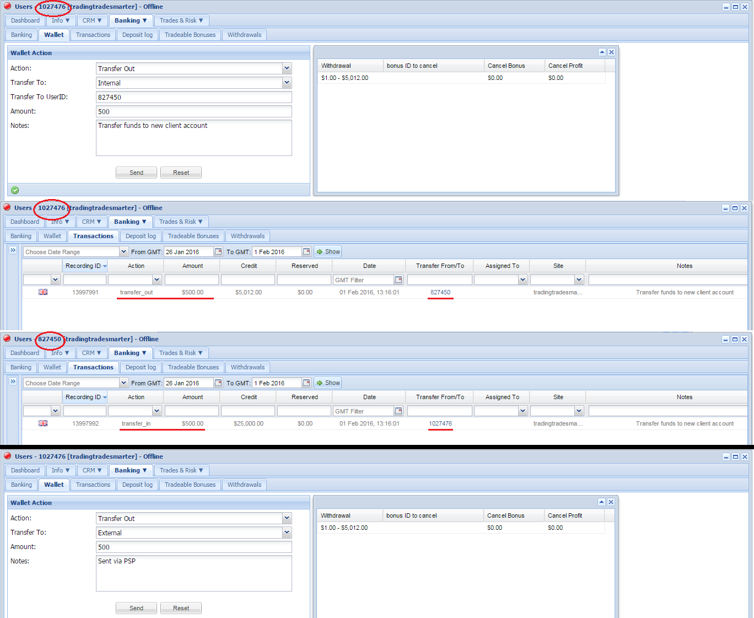Click Recording ID cell 13997992
The height and width of the screenshot is (618, 754).
pyautogui.click(x=85, y=423)
